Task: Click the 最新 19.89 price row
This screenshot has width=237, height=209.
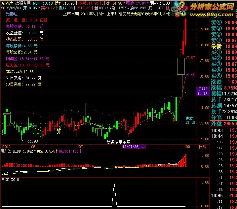Action: [x=224, y=46]
